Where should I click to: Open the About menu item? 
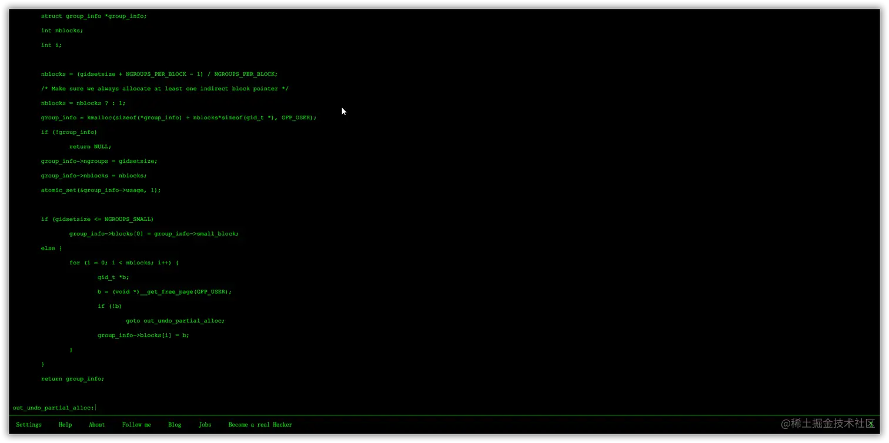(97, 425)
